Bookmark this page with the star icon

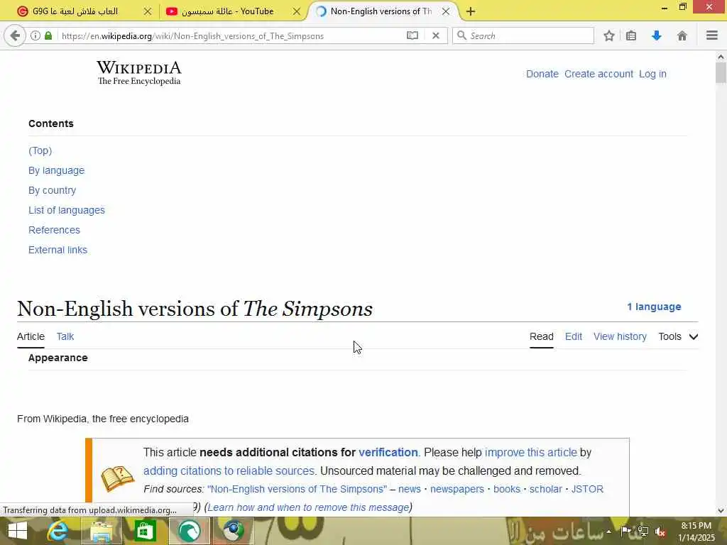pyautogui.click(x=609, y=35)
